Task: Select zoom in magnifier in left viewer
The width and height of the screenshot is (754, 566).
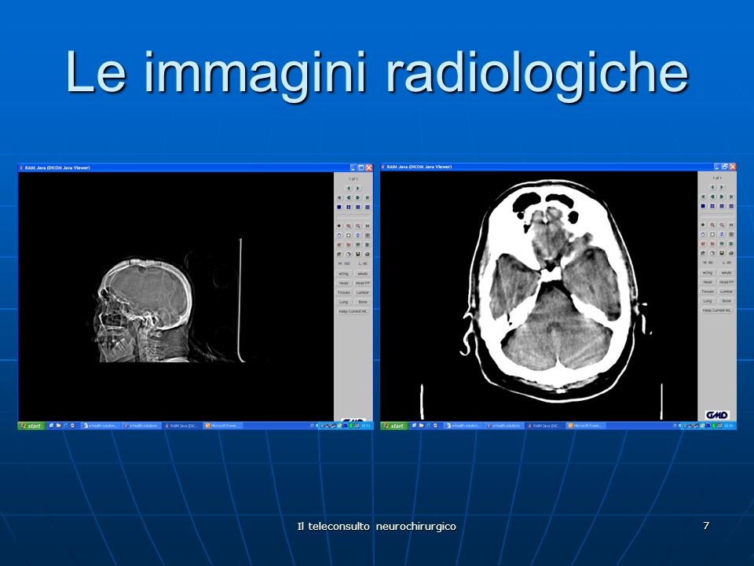Action: 349,226
